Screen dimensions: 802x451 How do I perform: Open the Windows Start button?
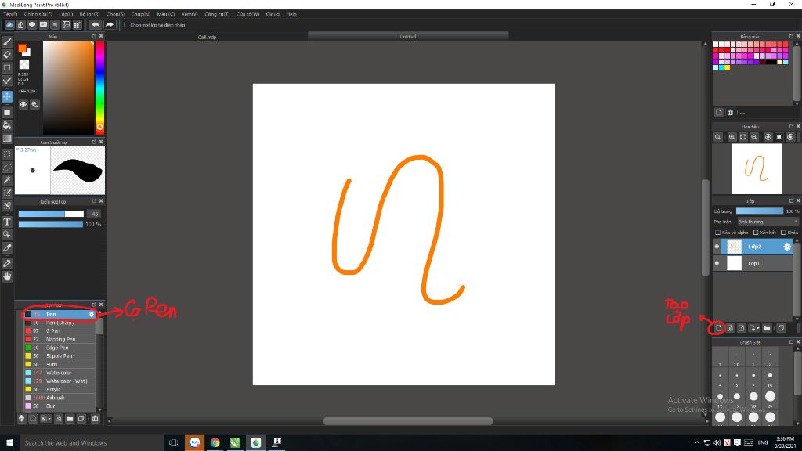[9, 443]
